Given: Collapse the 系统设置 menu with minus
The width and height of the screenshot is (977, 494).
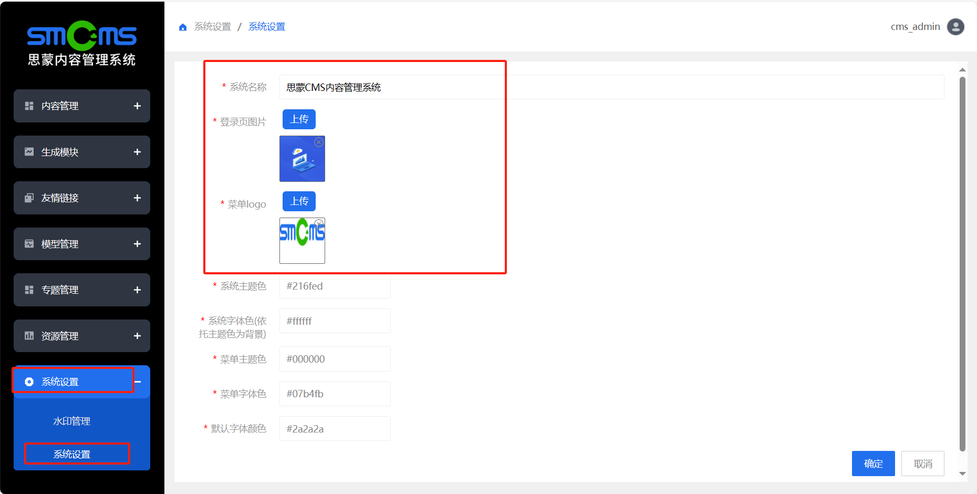Looking at the screenshot, I should (138, 382).
